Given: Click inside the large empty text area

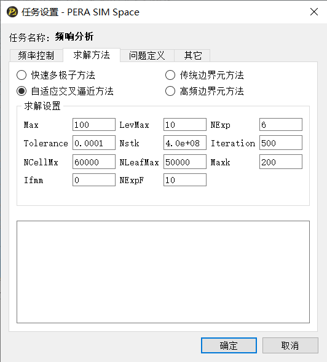Looking at the screenshot, I should click(163, 272).
